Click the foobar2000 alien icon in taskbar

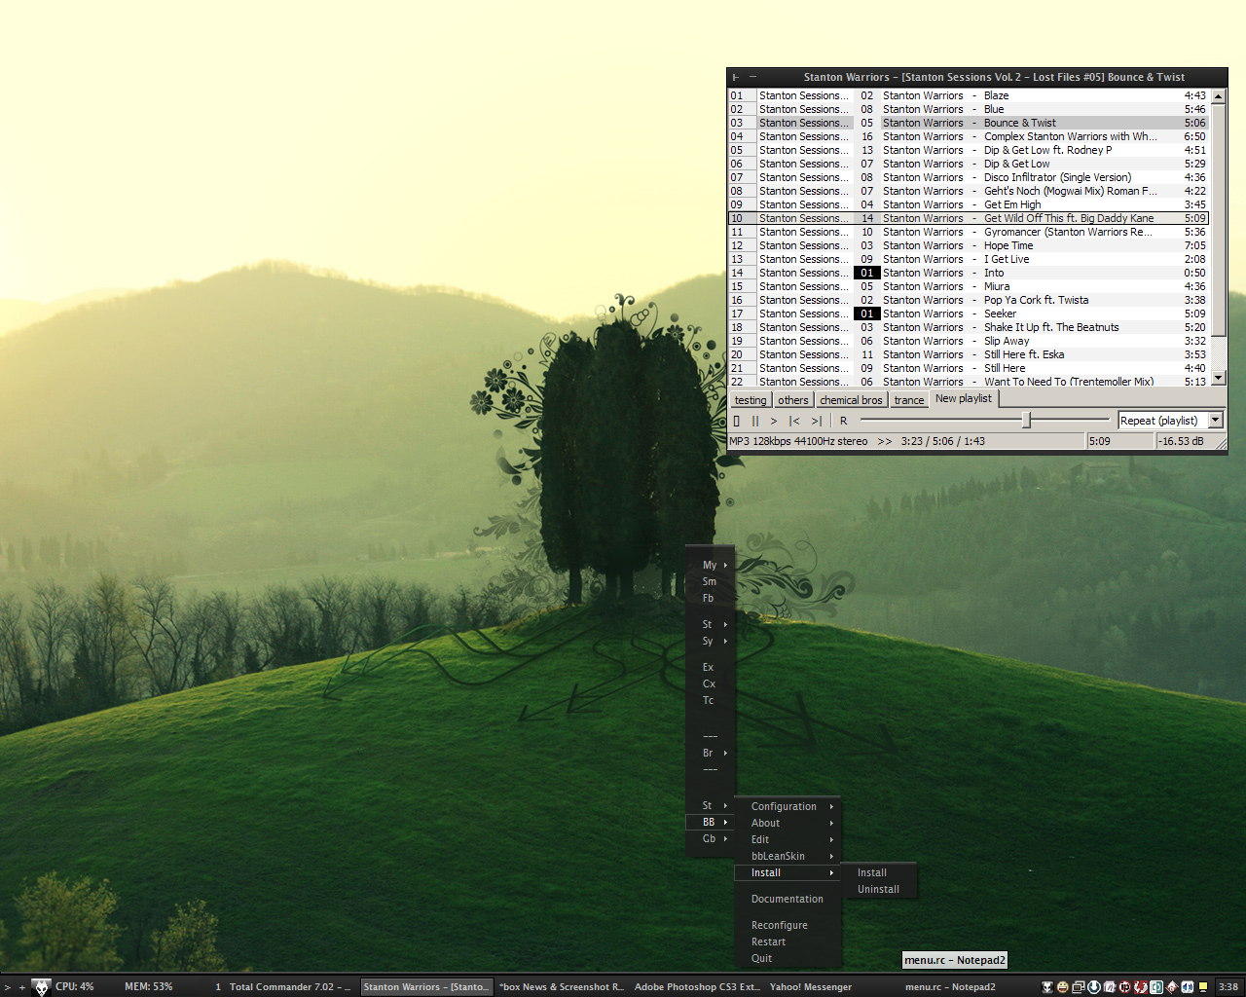coord(41,986)
